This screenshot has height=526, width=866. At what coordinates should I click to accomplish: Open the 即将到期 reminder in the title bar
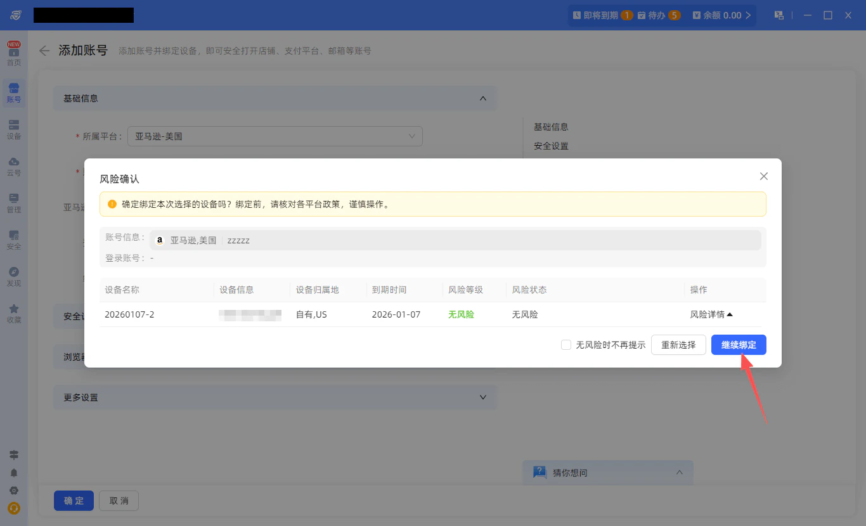[x=602, y=15]
